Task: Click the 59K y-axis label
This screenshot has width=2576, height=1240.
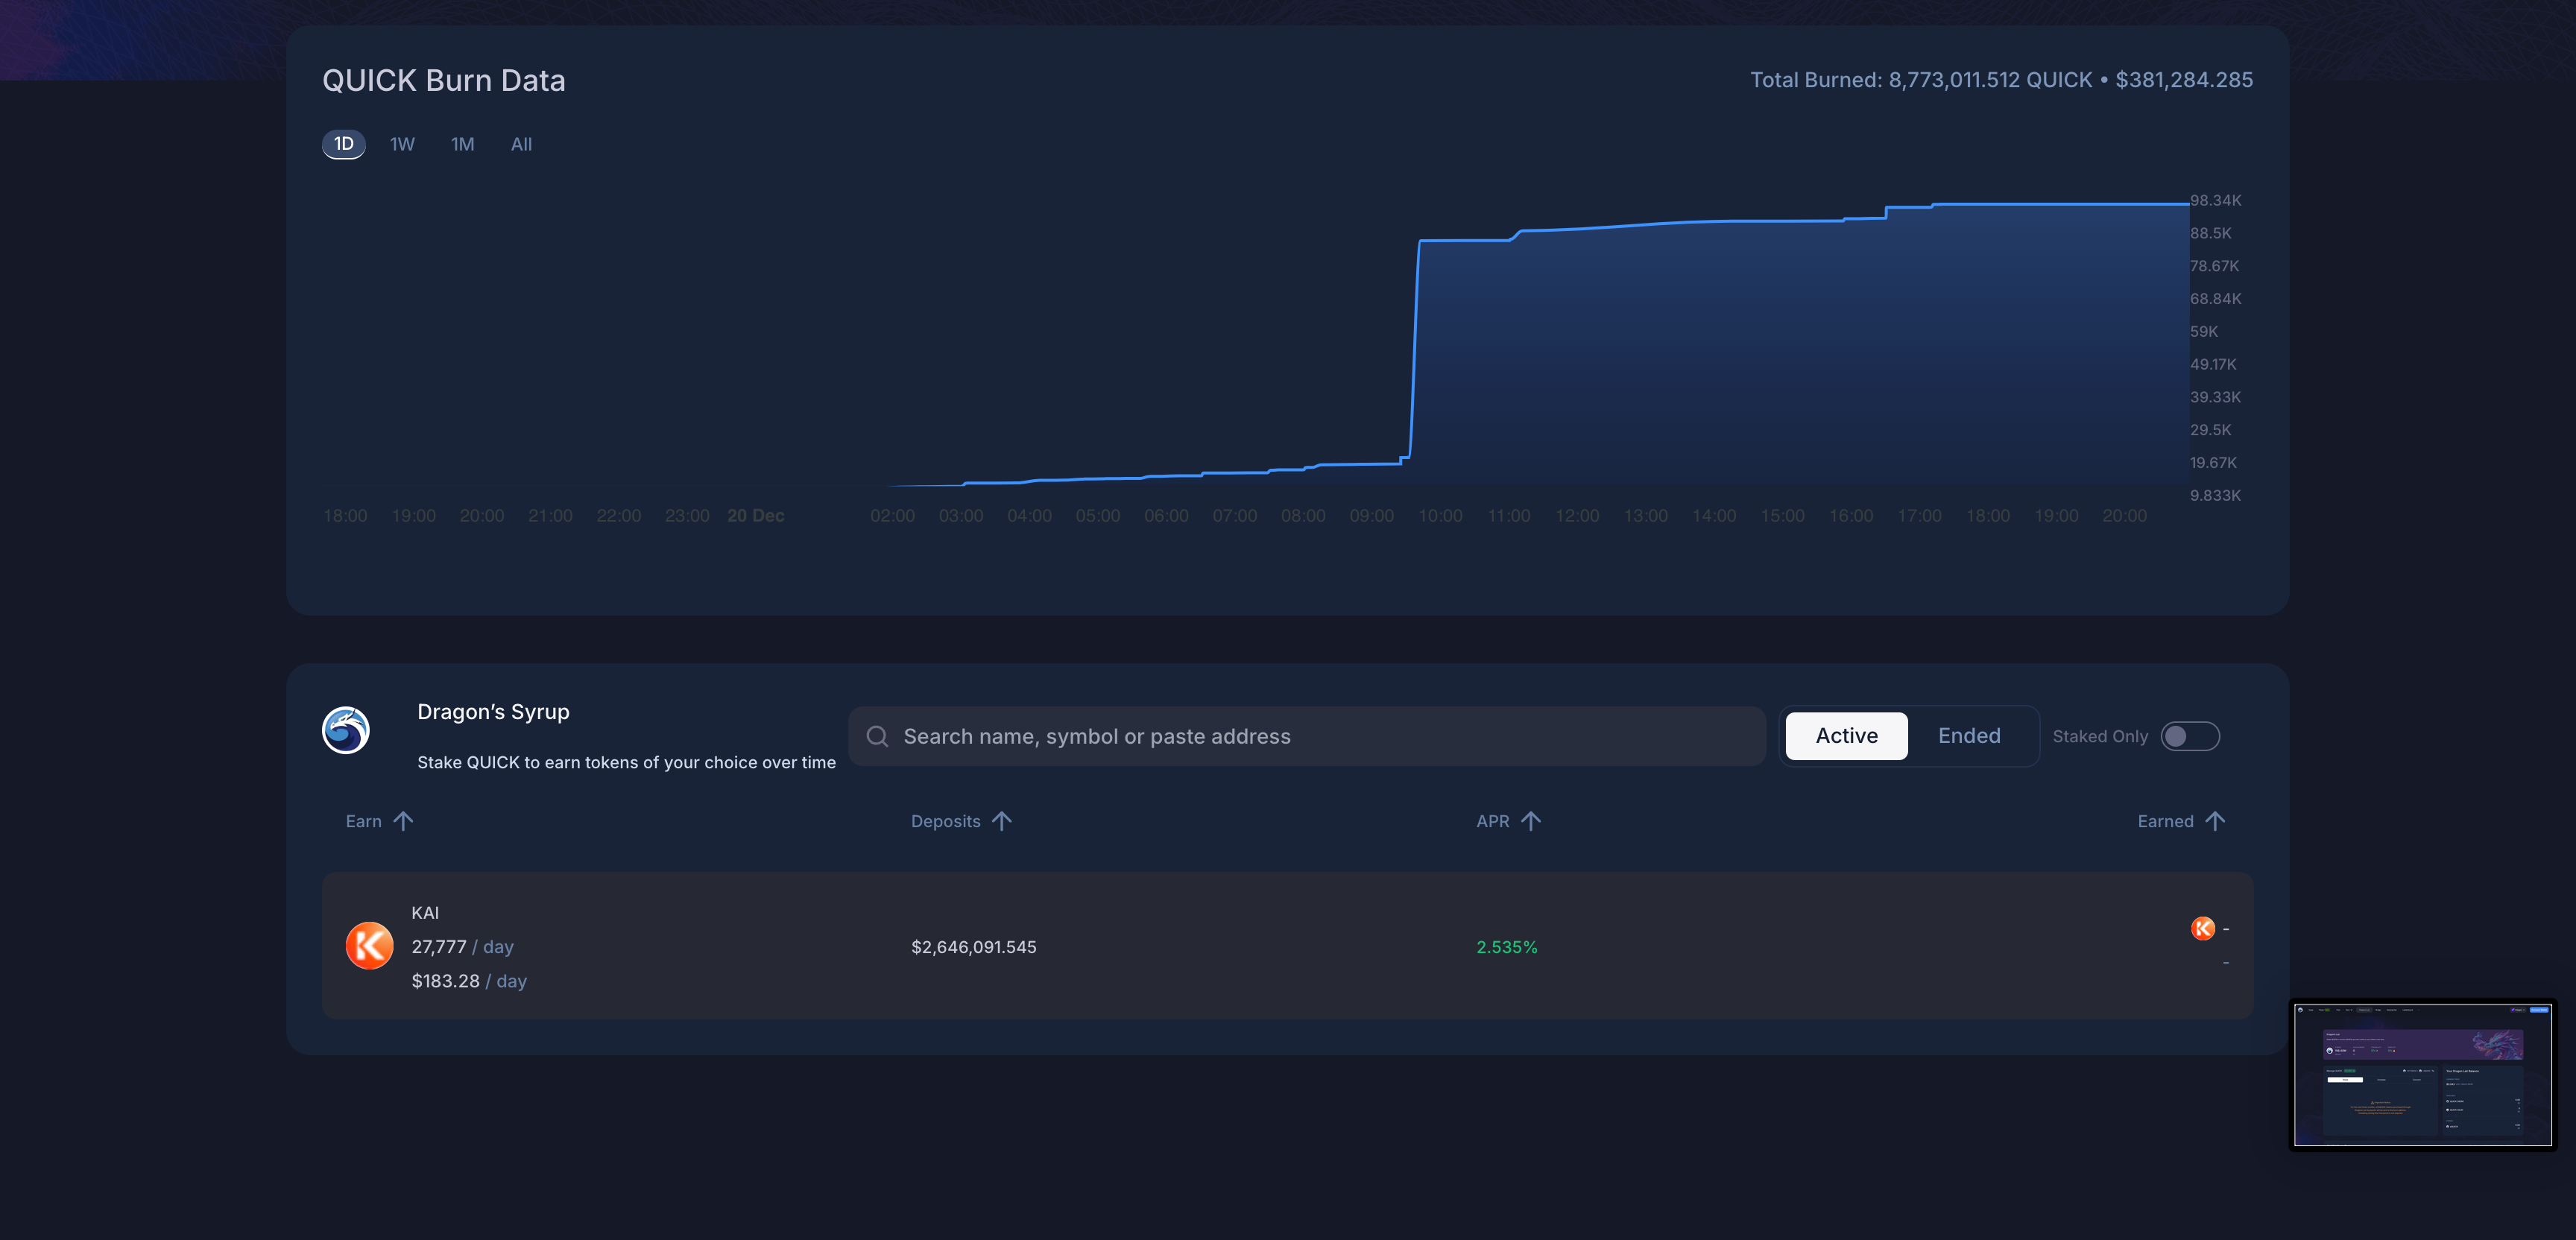Action: [2204, 332]
